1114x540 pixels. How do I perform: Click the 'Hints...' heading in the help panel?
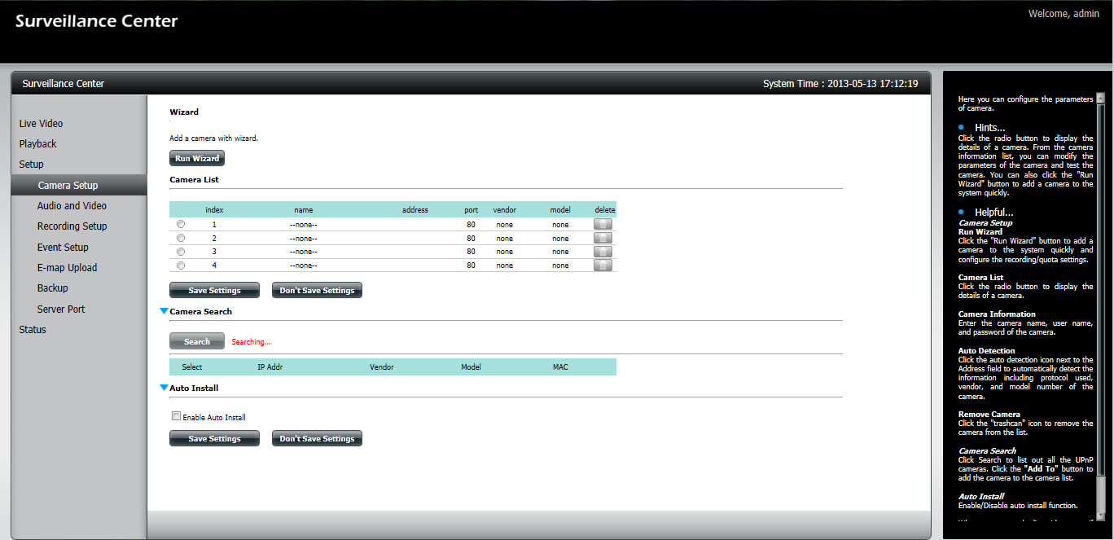coord(989,128)
